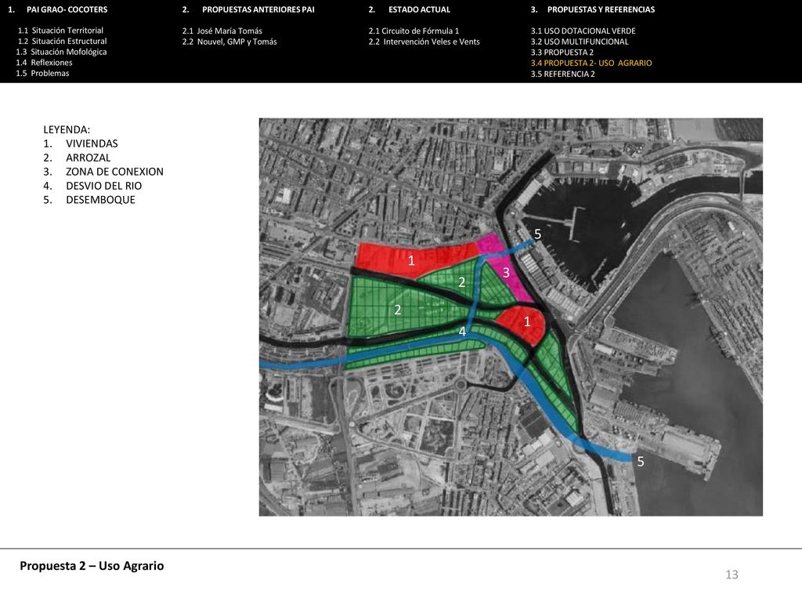Click map label 5 at lower river mouth

point(641,462)
